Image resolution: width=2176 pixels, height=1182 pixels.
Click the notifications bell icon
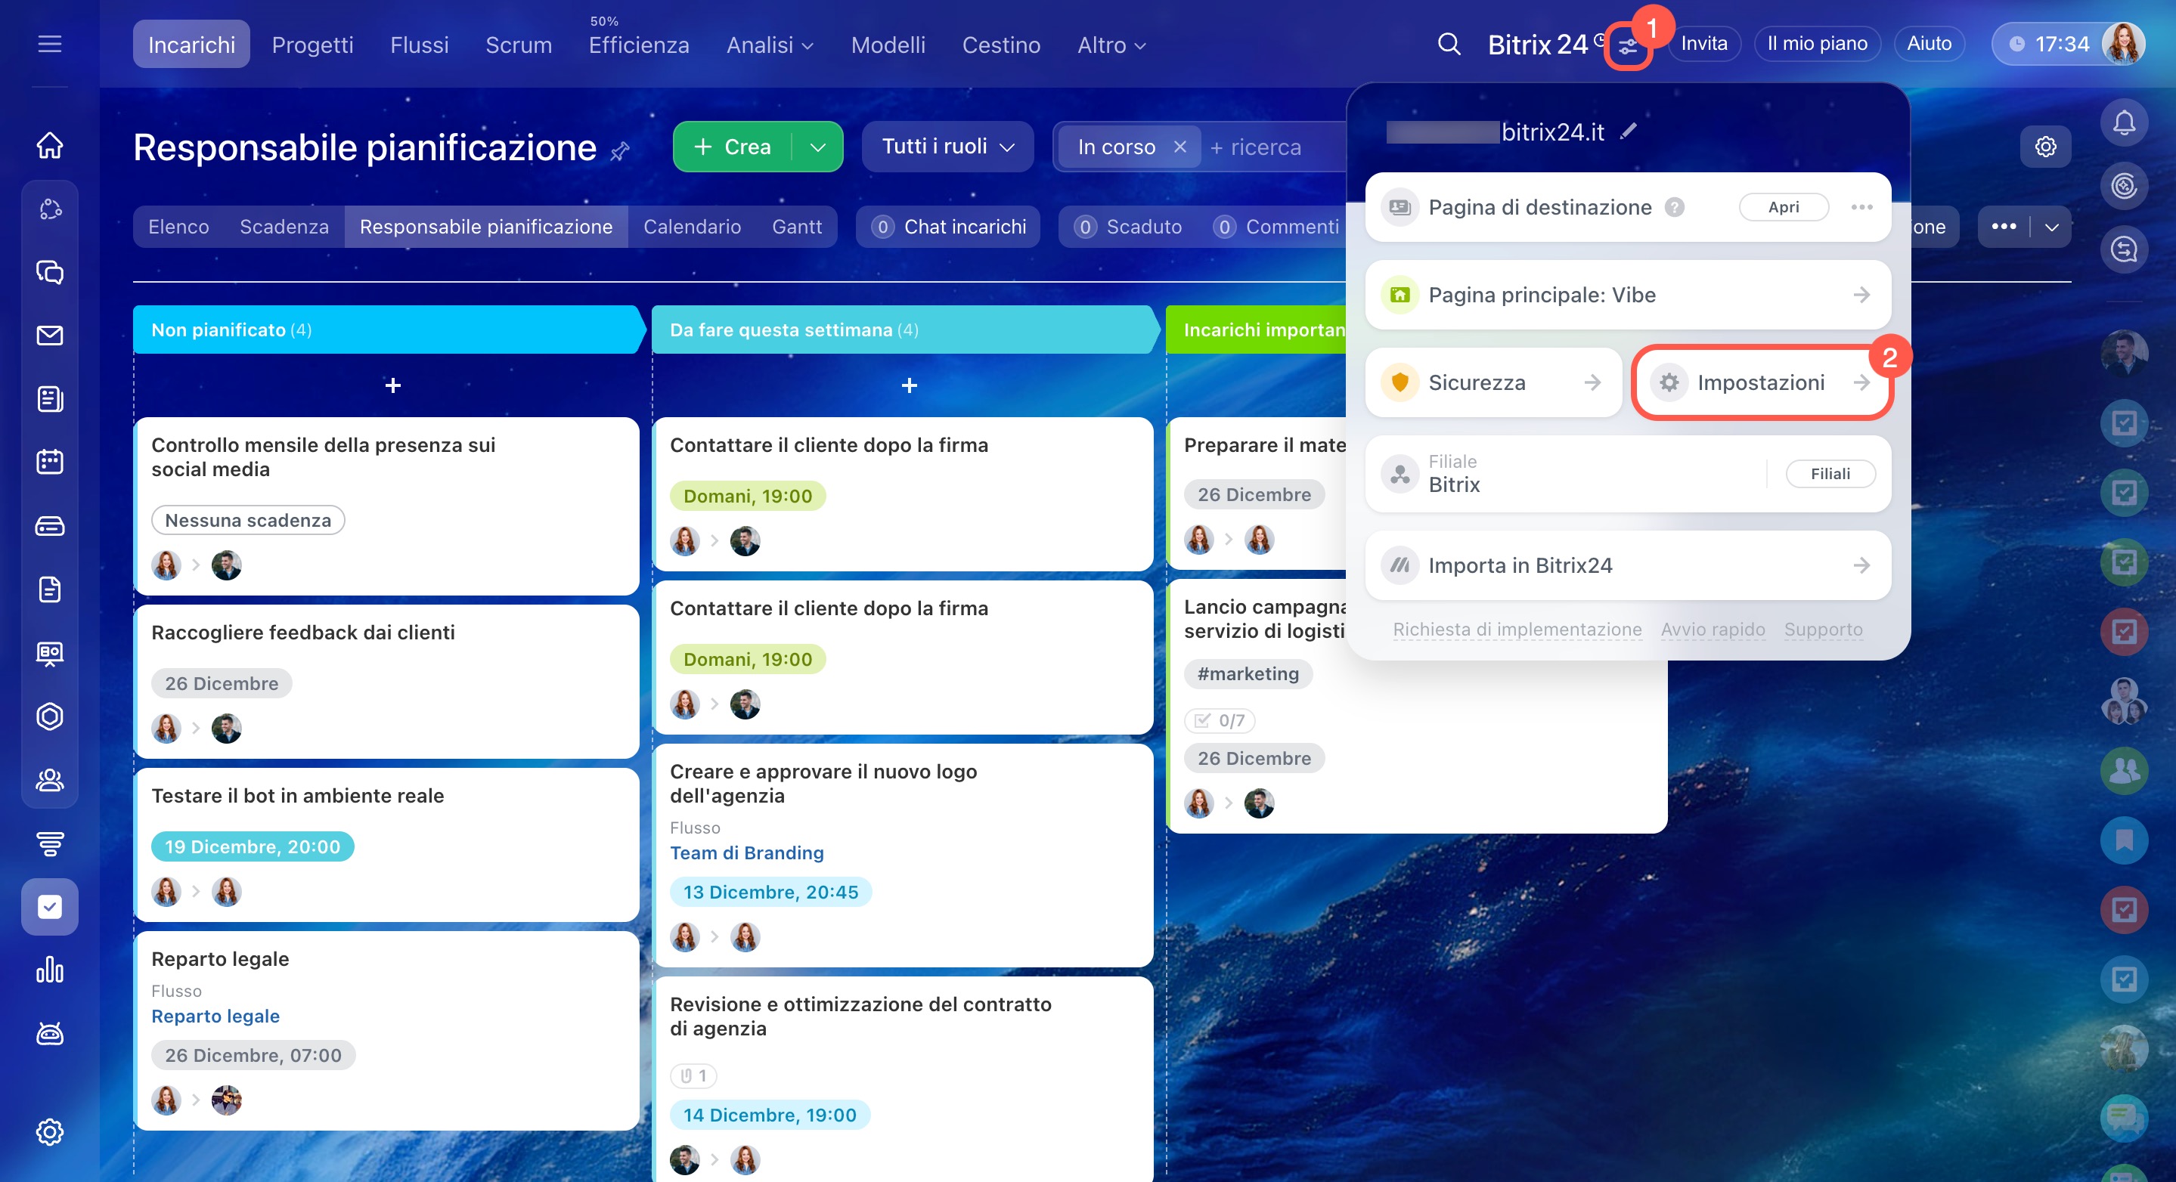(x=2124, y=122)
